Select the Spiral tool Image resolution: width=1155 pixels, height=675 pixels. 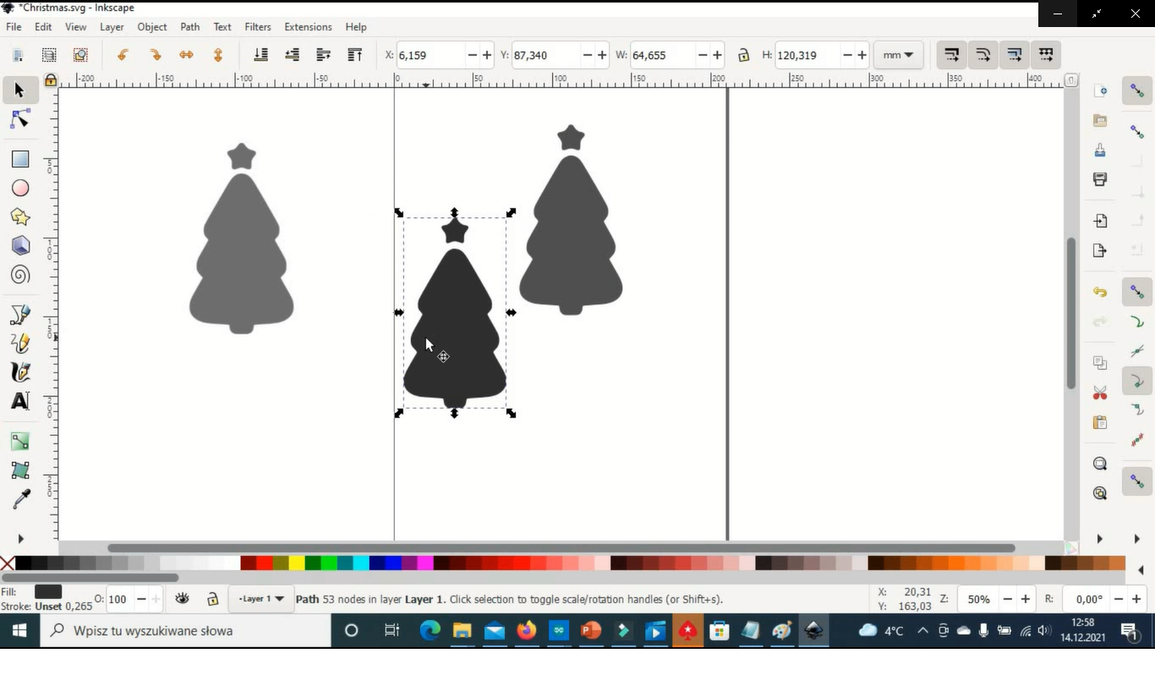pyautogui.click(x=19, y=275)
